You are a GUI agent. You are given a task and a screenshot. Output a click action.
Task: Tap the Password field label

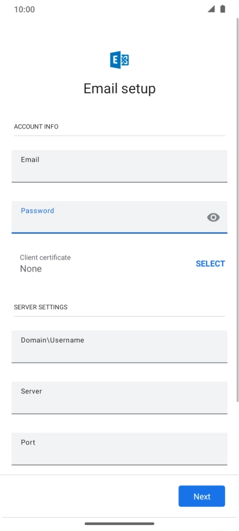click(x=38, y=211)
